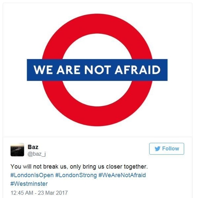The height and width of the screenshot is (198, 201).
Task: Open the #LondonIsOpen hashtag
Action: pyautogui.click(x=32, y=175)
